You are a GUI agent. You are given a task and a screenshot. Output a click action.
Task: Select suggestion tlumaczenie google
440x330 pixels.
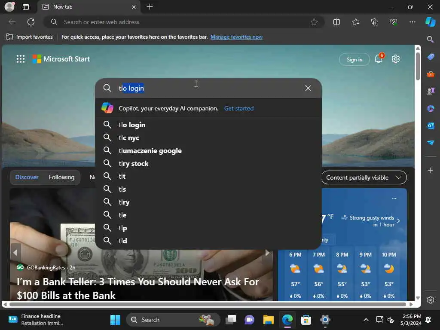pyautogui.click(x=208, y=150)
